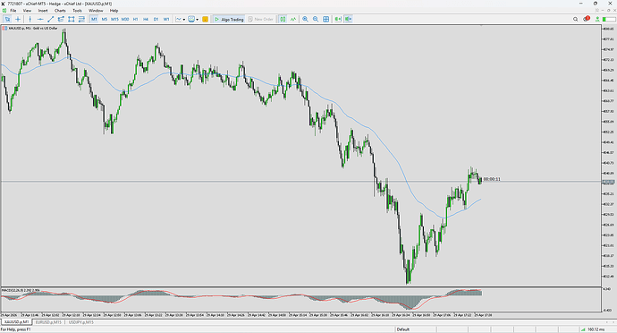Open chart type dropdown

tap(181, 19)
